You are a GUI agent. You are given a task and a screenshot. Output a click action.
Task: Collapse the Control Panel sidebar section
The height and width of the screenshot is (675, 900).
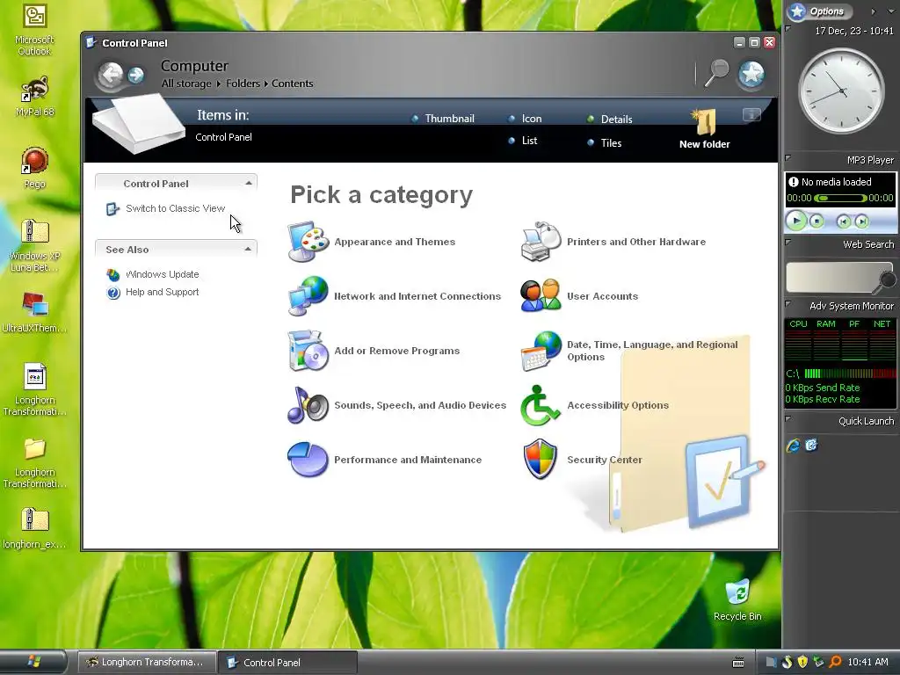pyautogui.click(x=249, y=183)
